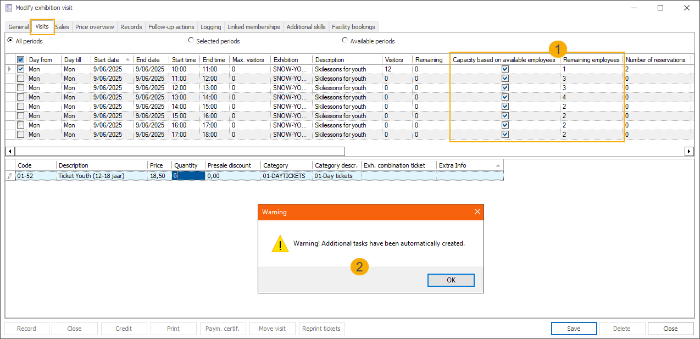Click the Save button
This screenshot has height=339, width=700.
click(574, 329)
